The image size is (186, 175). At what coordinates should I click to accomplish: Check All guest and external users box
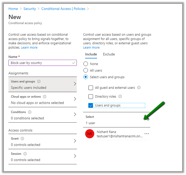coord(91,88)
